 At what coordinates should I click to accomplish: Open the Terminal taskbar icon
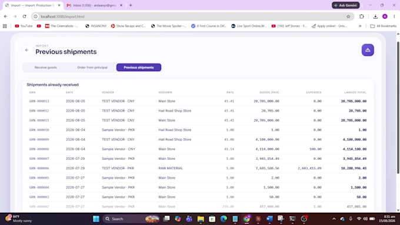click(x=292, y=219)
